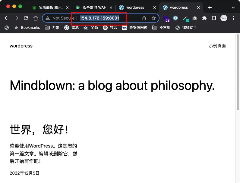
Task: Click the post date 2022年12月5日
Action: coord(24,173)
